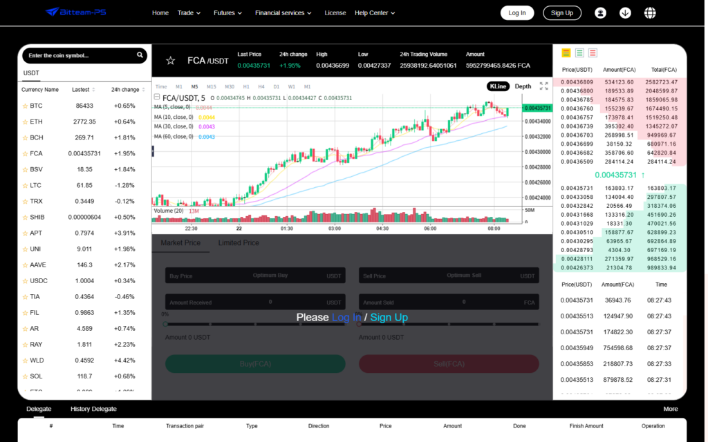
Task: Open the License page
Action: pos(335,13)
